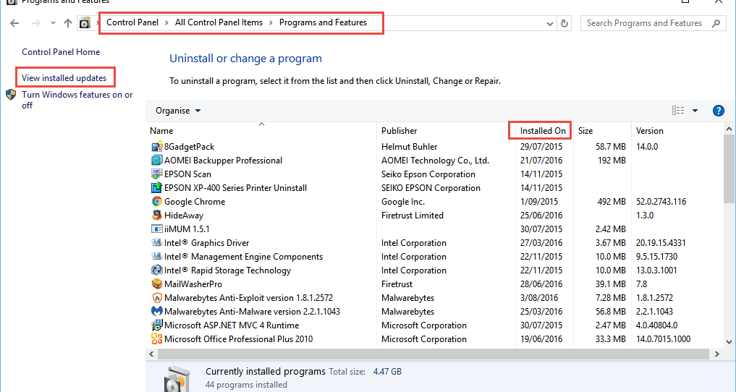Sort by the Name column header
Screen dimensions: 736x392
pyautogui.click(x=161, y=131)
